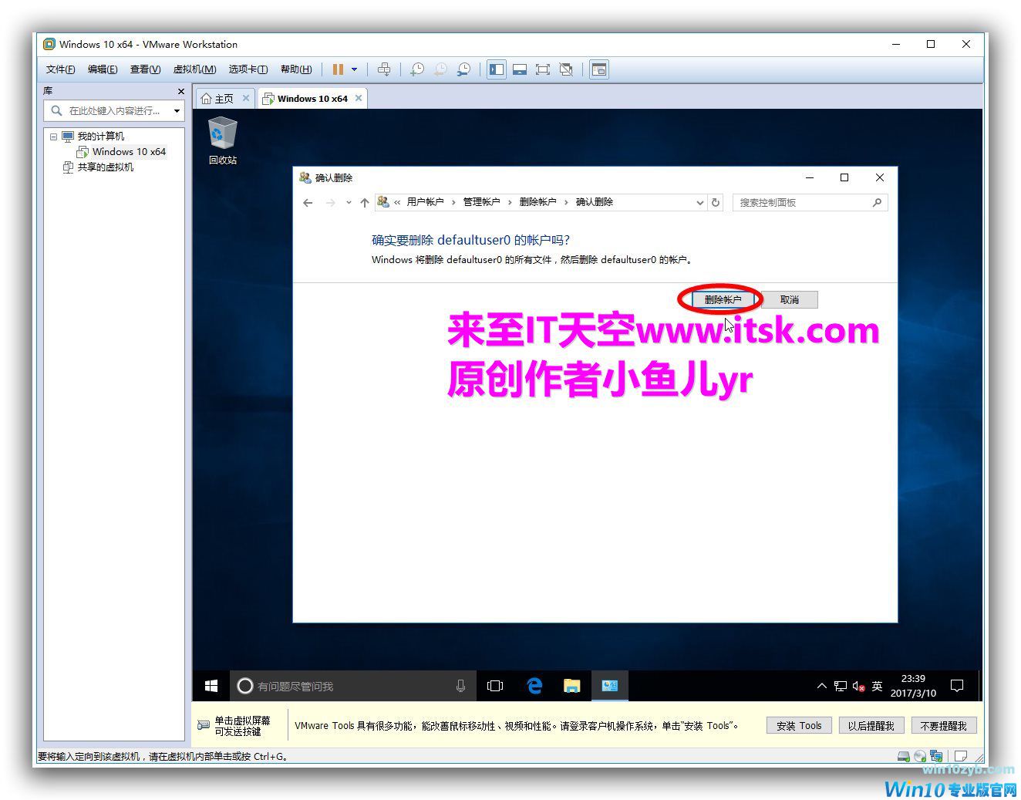Switch the 英 input method indicator
Image resolution: width=1021 pixels, height=800 pixels.
coord(877,686)
